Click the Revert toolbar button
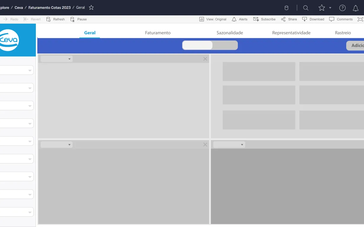 click(32, 19)
